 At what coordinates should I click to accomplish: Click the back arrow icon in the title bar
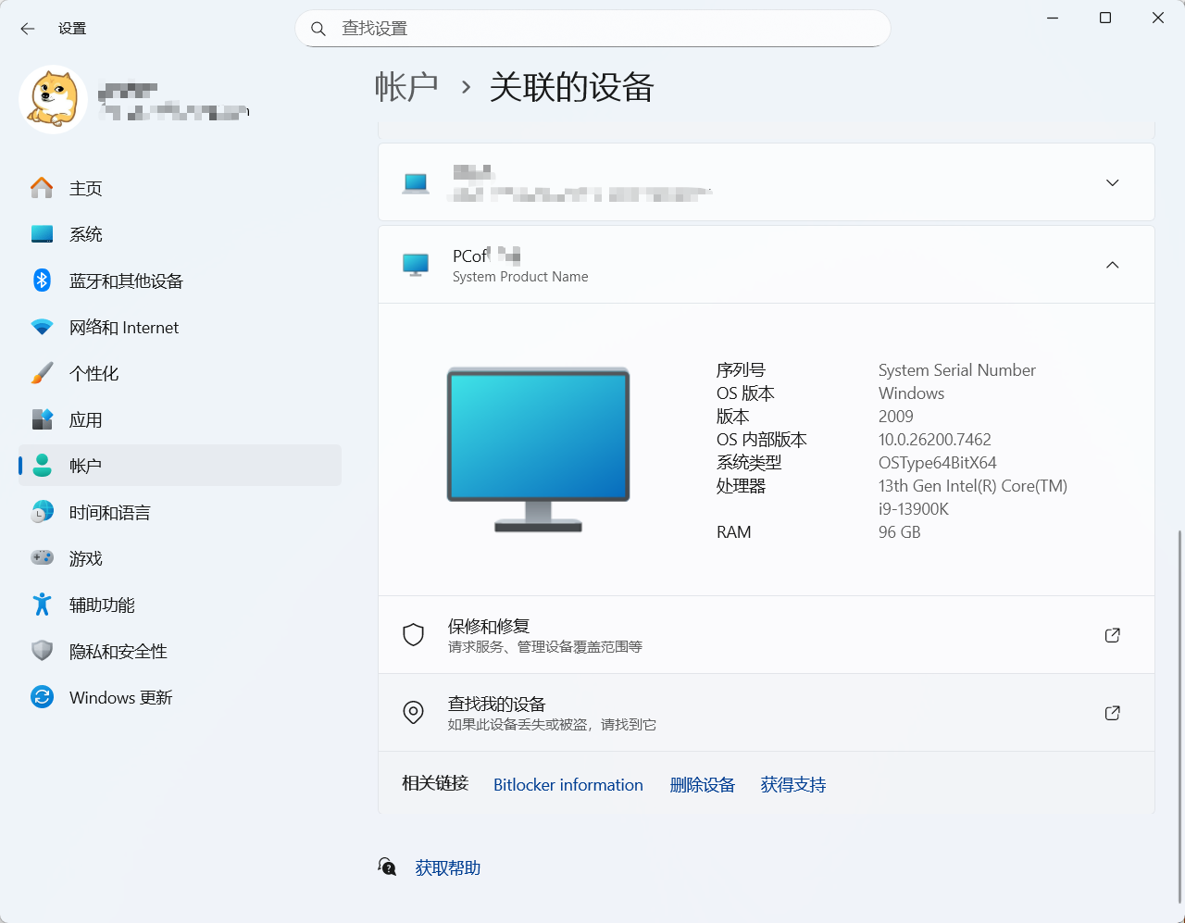tap(28, 29)
